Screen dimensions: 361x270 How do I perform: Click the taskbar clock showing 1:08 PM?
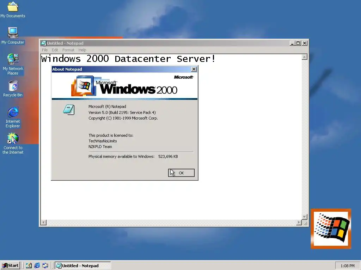pos(347,266)
